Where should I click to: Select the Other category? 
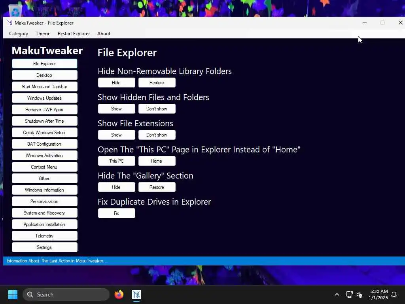44,179
